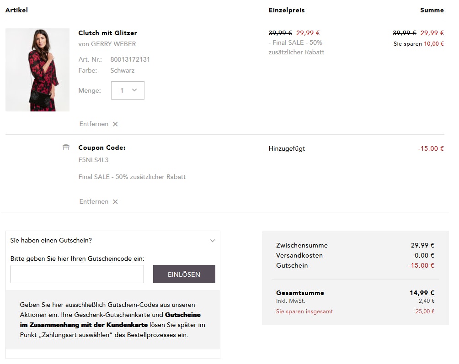
Task: Click the "von GERRY WEBER" brand text
Action: tap(107, 44)
